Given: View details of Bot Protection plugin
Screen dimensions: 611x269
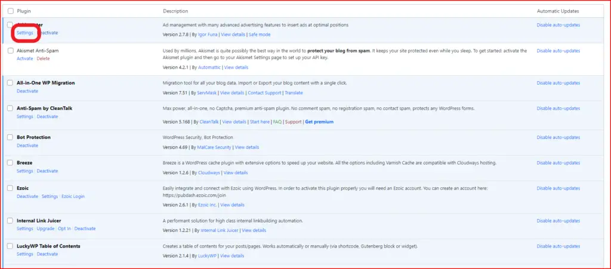Looking at the screenshot, I should pyautogui.click(x=247, y=147).
